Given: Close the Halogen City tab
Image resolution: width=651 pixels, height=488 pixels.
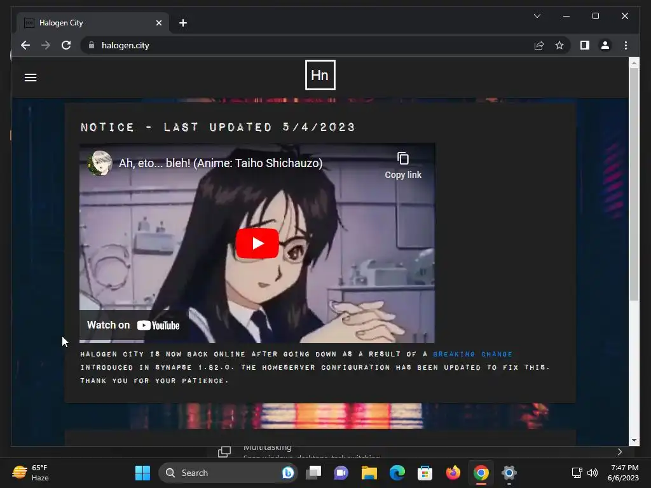Looking at the screenshot, I should 158,23.
